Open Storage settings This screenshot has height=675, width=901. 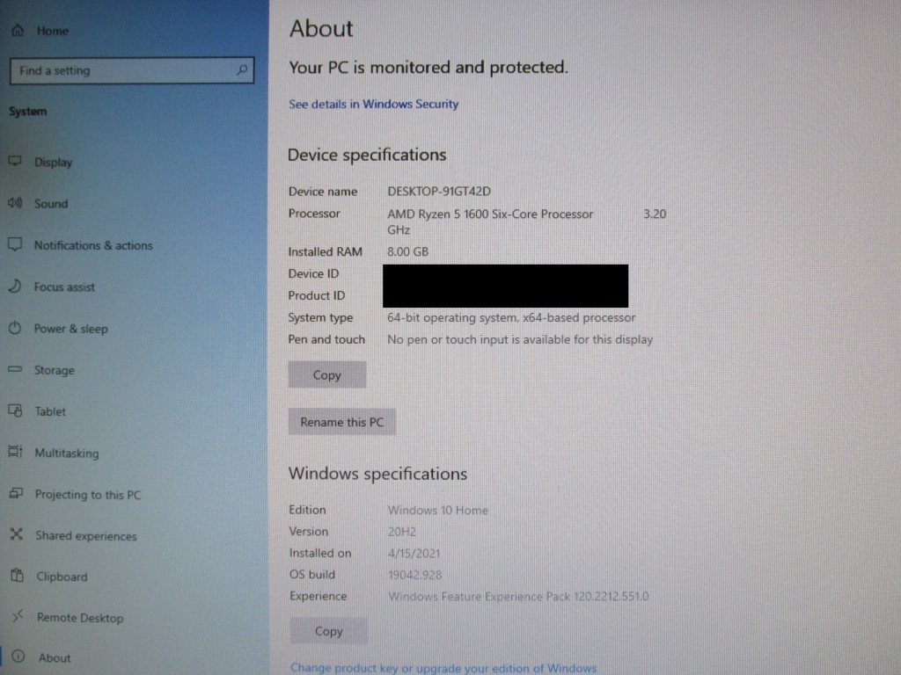coord(55,370)
